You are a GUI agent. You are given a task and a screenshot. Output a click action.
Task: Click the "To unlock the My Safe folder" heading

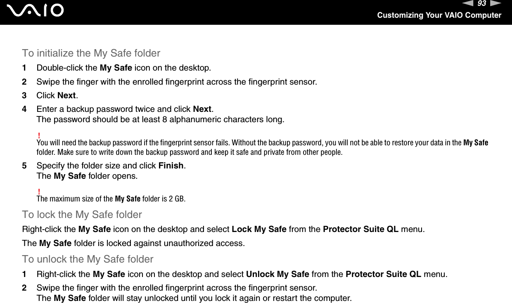[88, 259]
